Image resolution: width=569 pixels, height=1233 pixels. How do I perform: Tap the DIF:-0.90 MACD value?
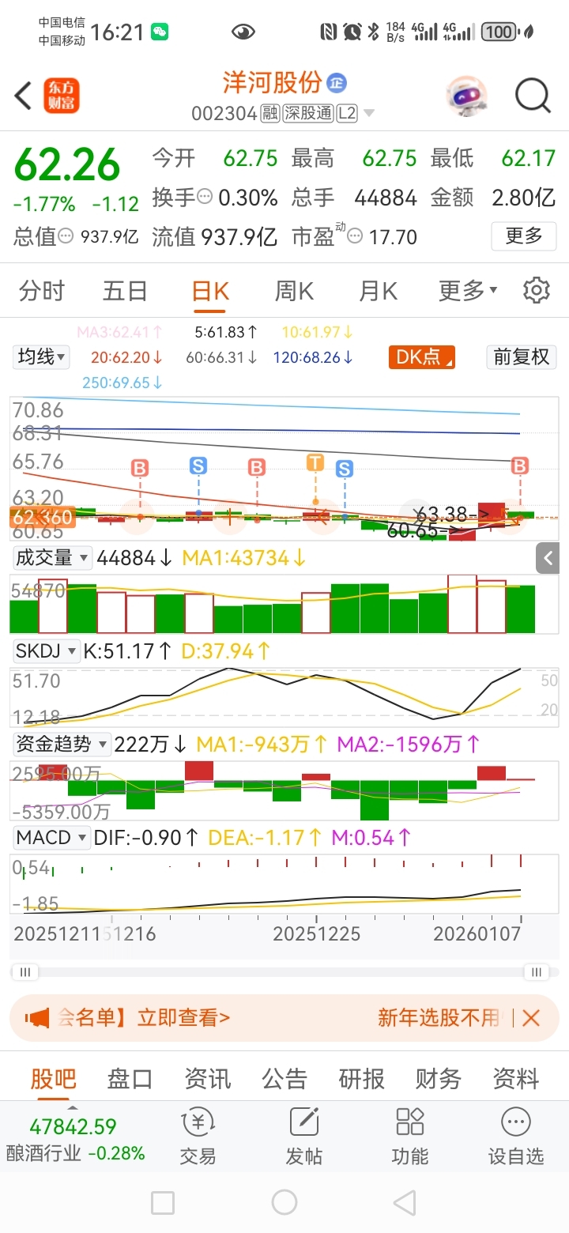click(145, 838)
